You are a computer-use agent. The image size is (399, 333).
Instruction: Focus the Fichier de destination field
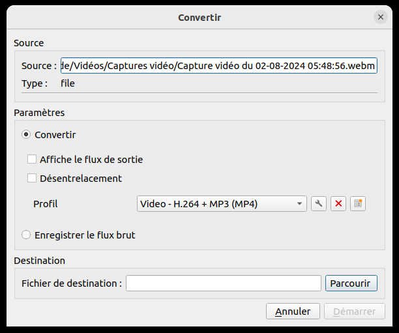point(224,283)
